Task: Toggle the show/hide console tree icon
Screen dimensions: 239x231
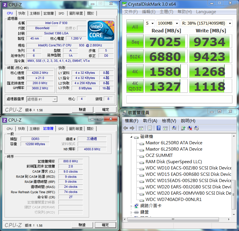Action: (x=141, y=128)
